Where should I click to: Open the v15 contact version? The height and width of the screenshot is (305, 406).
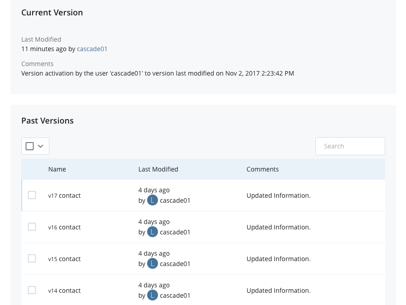[64, 259]
